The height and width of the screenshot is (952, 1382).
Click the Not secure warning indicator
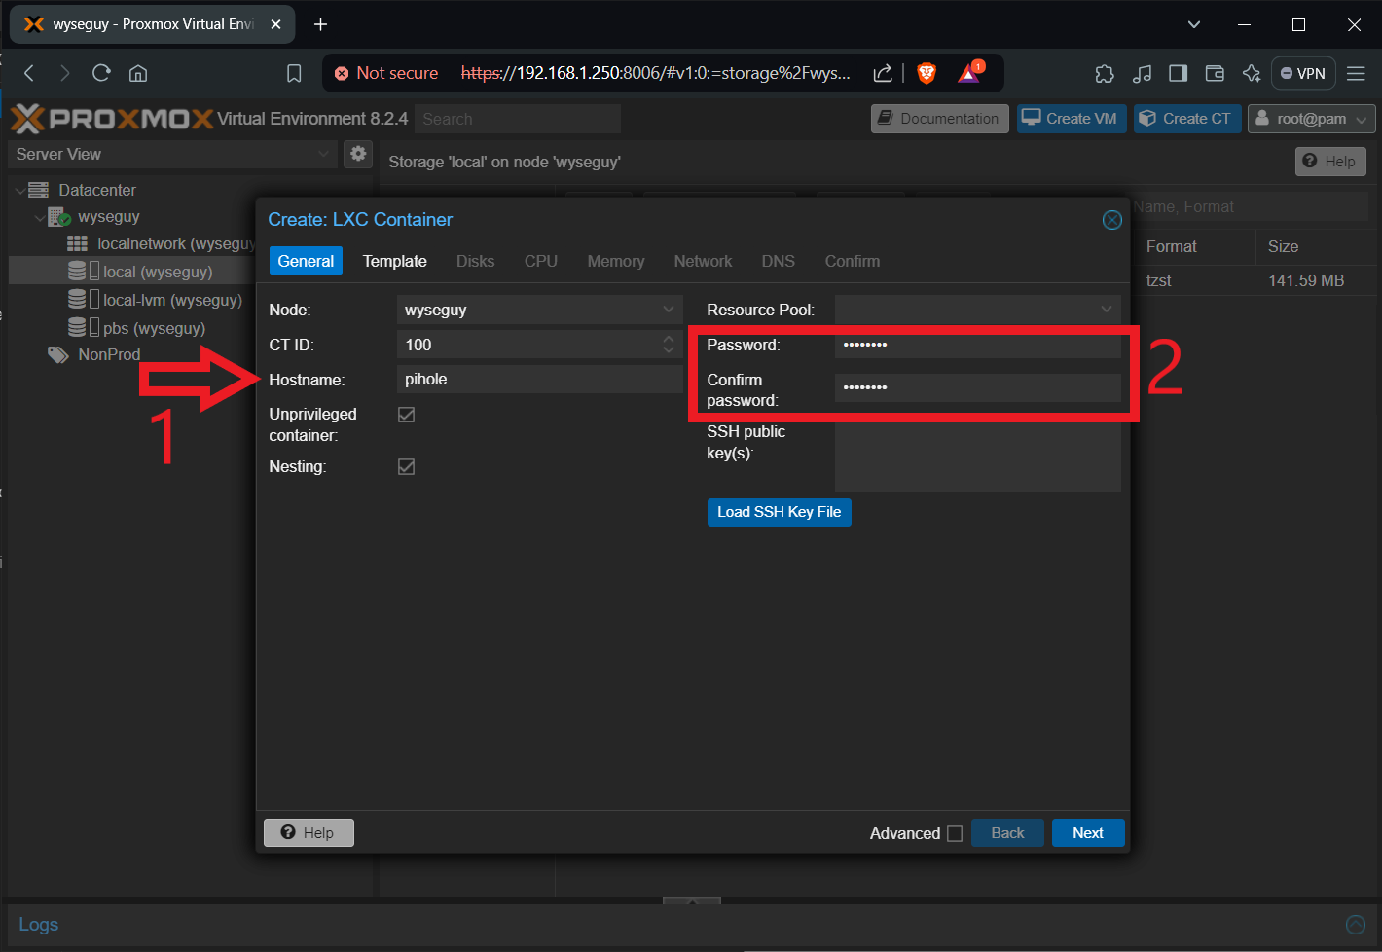pyautogui.click(x=386, y=73)
